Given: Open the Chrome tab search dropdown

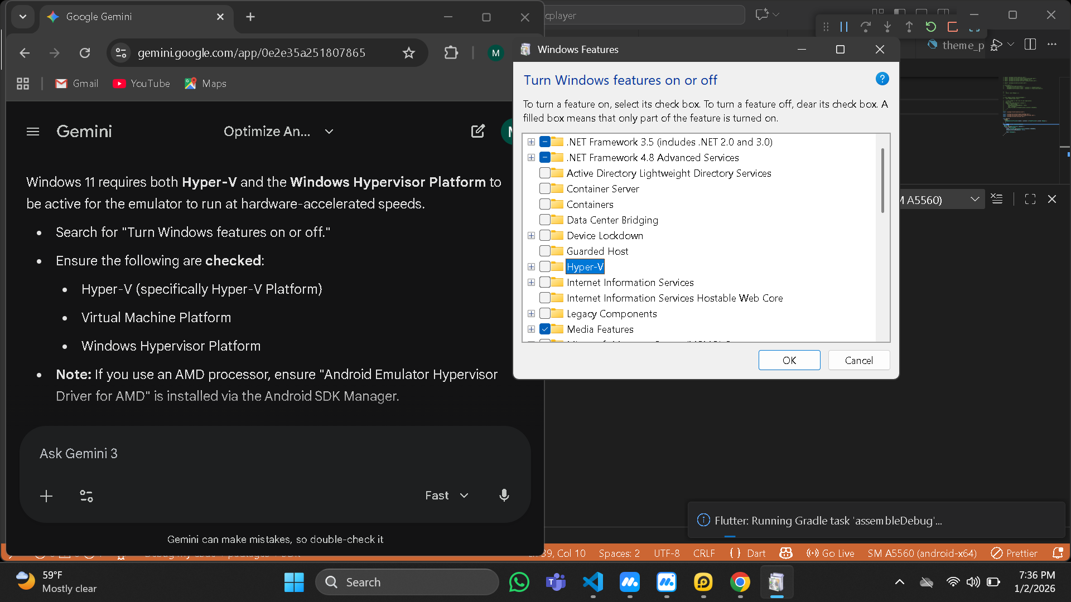Looking at the screenshot, I should pos(23,17).
